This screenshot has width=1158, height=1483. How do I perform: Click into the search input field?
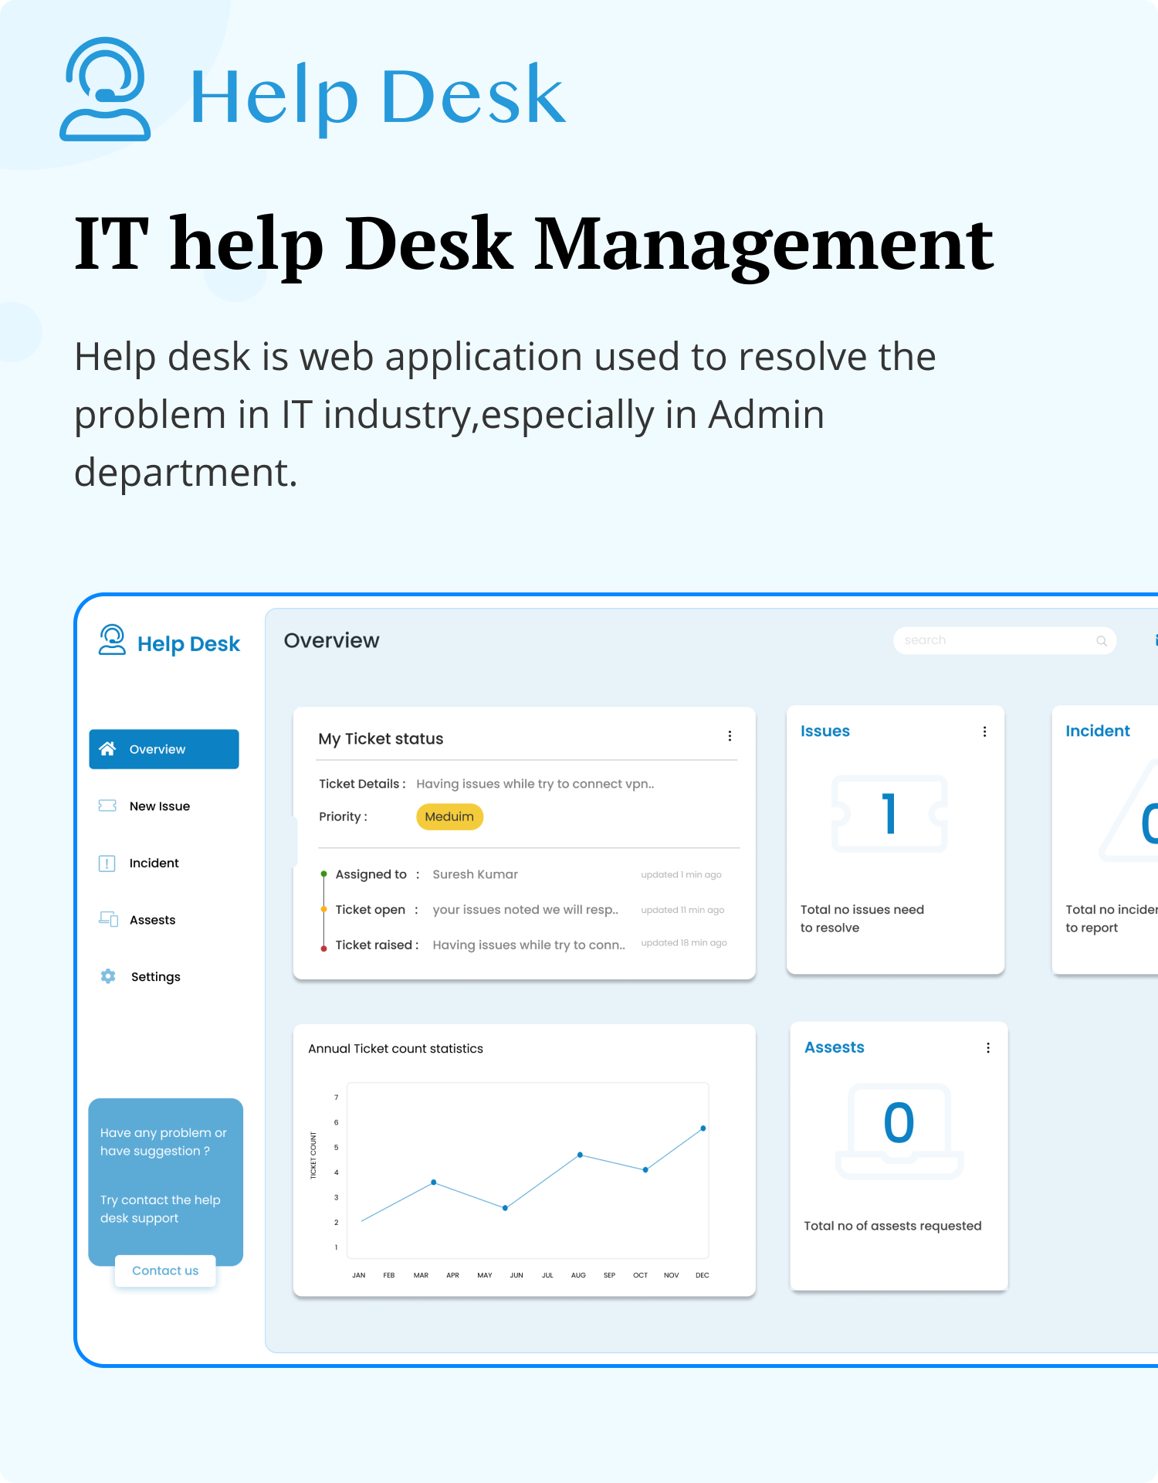tap(1004, 640)
